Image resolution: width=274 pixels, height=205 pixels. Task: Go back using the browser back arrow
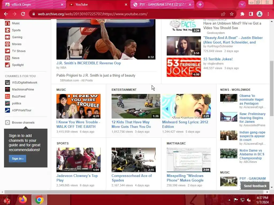(6, 14)
